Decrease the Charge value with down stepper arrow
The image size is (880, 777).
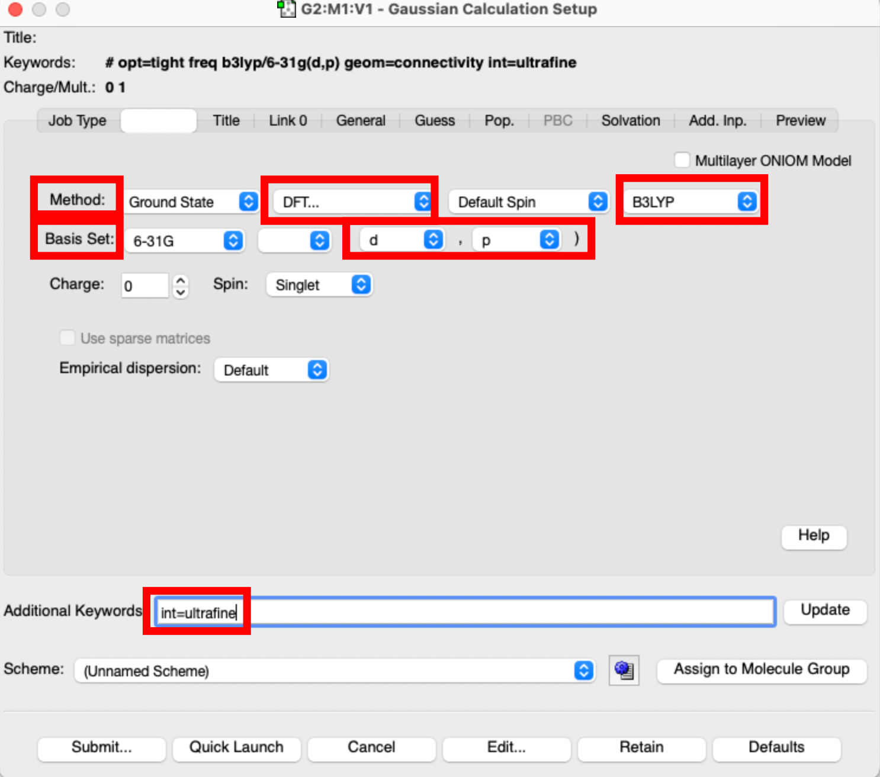(181, 293)
